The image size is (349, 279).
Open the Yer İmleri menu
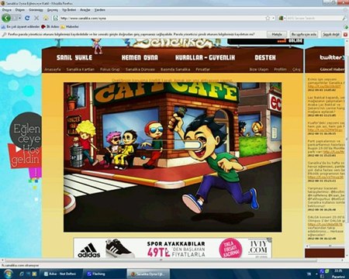tap(69, 10)
